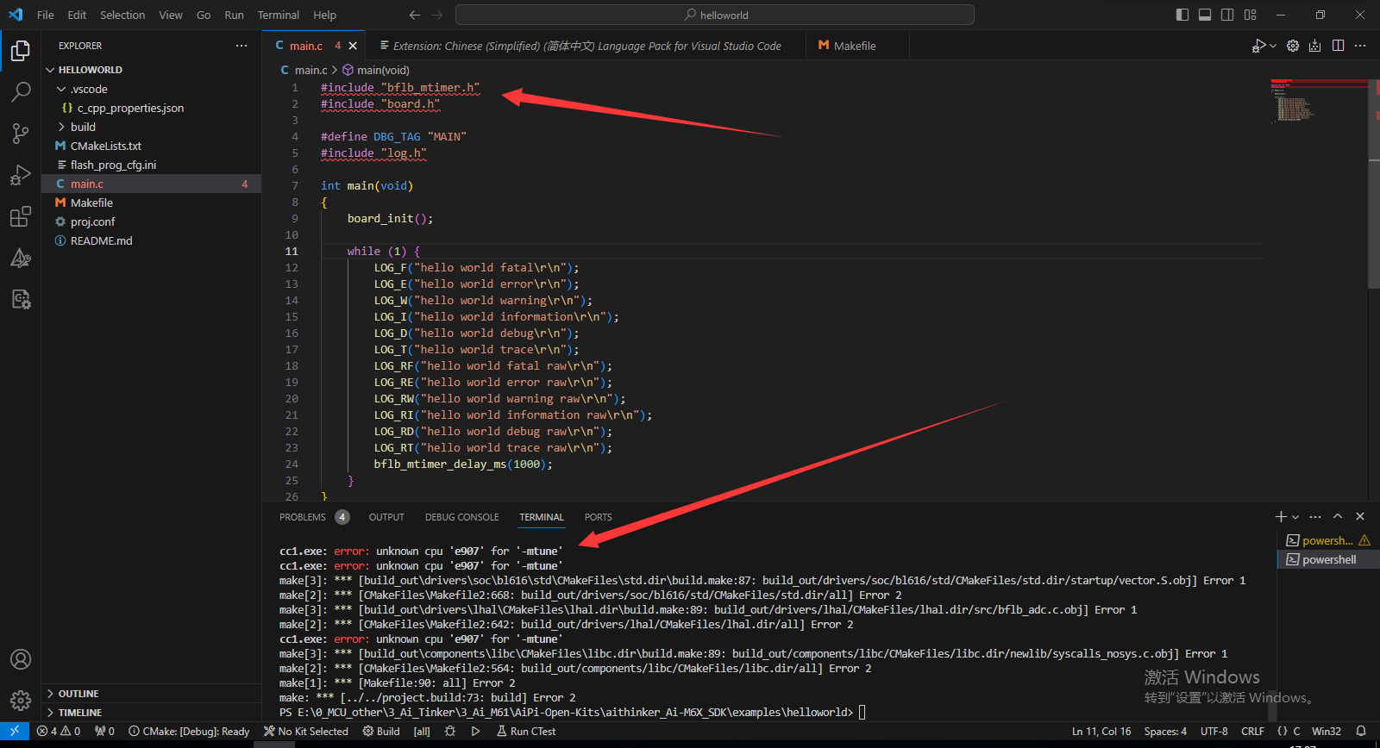Click No Kit Selected status item
Image resolution: width=1380 pixels, height=748 pixels.
coord(306,731)
